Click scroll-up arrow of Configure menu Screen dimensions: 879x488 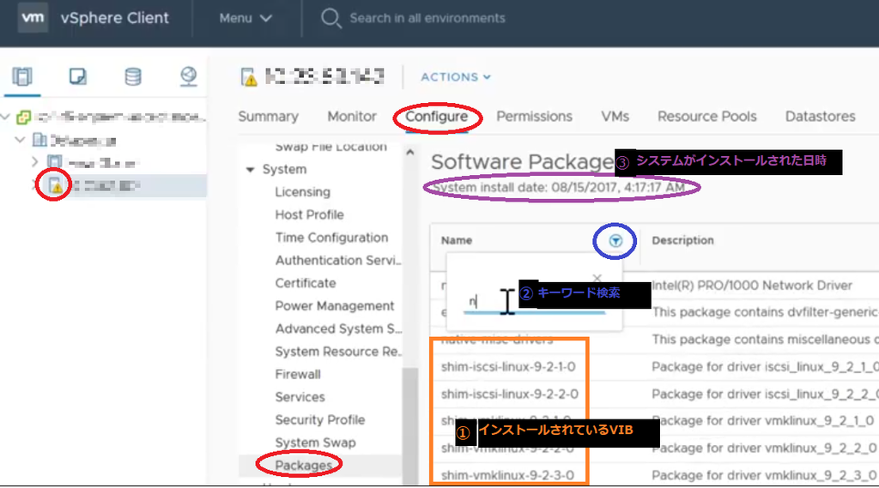coord(410,153)
